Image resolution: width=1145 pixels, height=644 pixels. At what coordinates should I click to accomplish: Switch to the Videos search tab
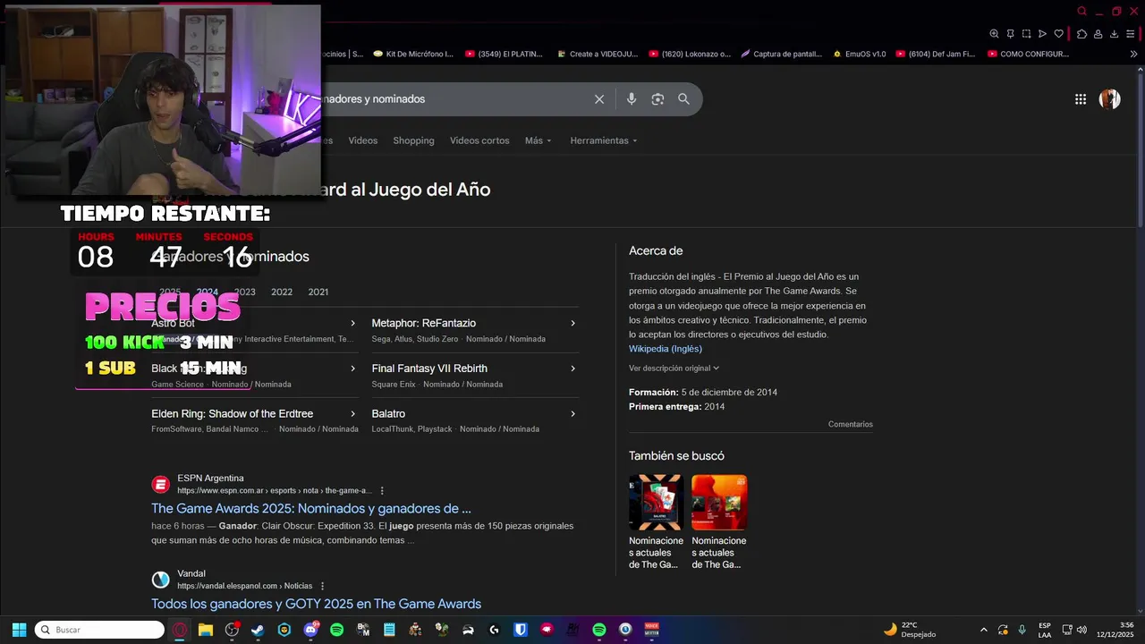362,140
